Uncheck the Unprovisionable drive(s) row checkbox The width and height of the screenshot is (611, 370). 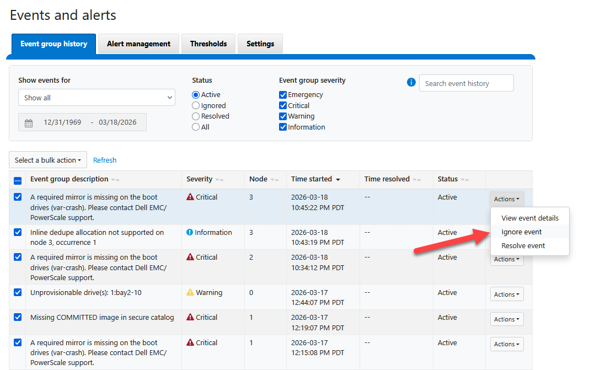[x=18, y=292]
